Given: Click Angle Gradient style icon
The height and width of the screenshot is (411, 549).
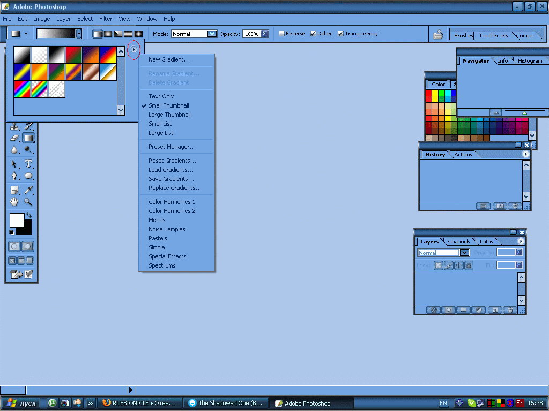Looking at the screenshot, I should pyautogui.click(x=118, y=34).
